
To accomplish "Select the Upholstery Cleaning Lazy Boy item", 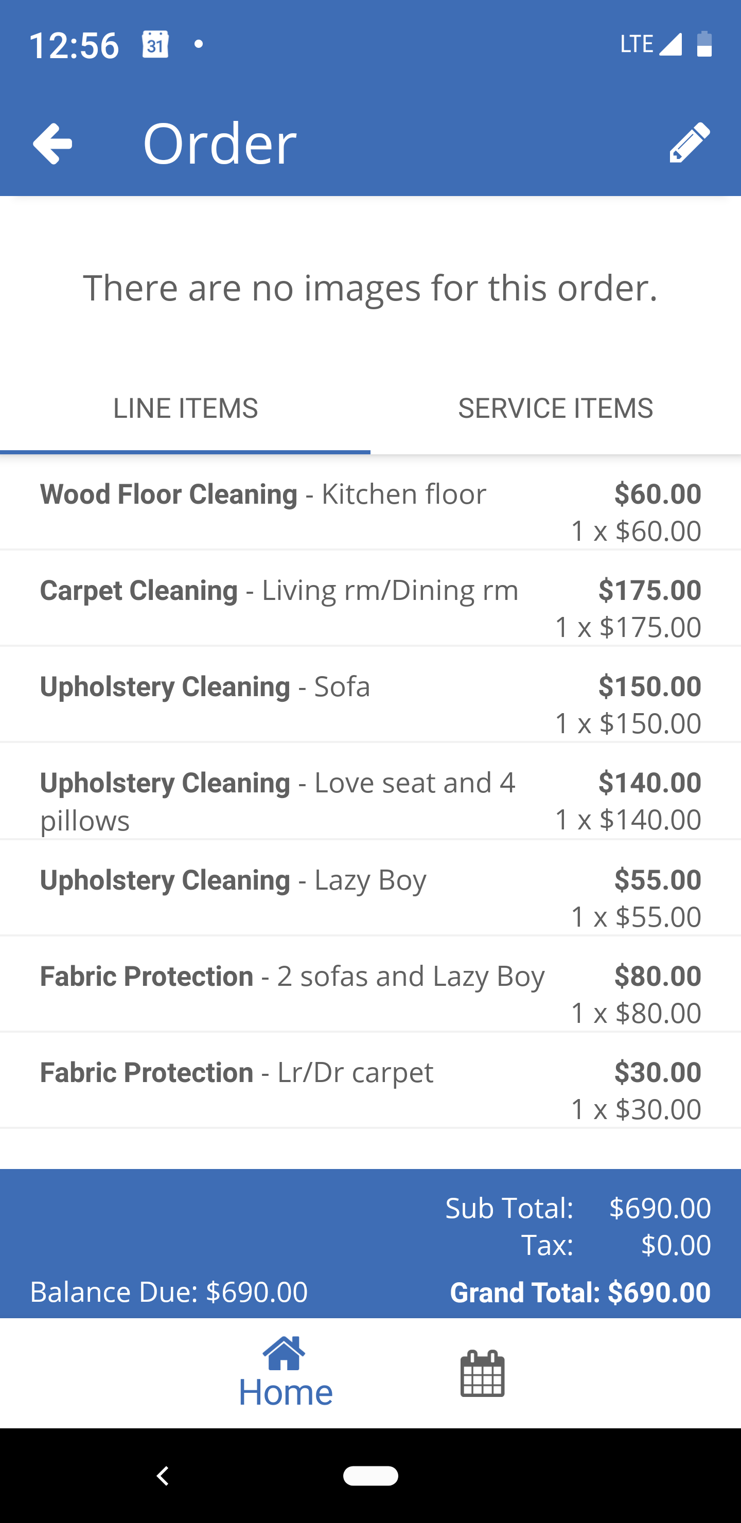I will 370,888.
